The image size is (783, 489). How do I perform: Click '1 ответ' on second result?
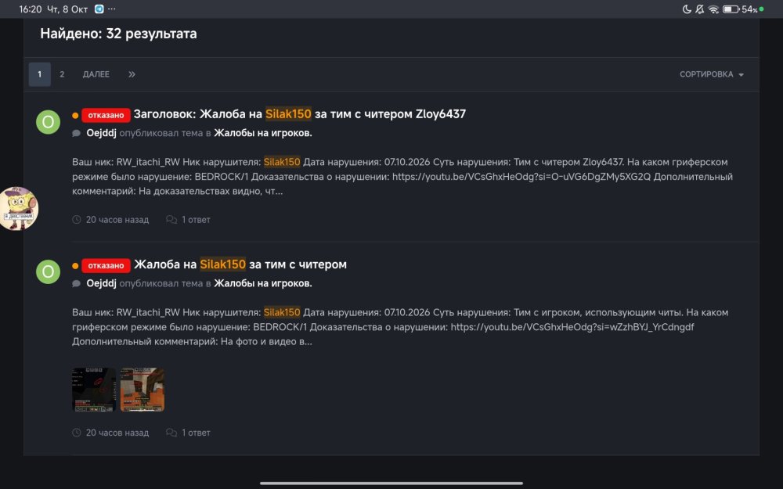pos(196,433)
